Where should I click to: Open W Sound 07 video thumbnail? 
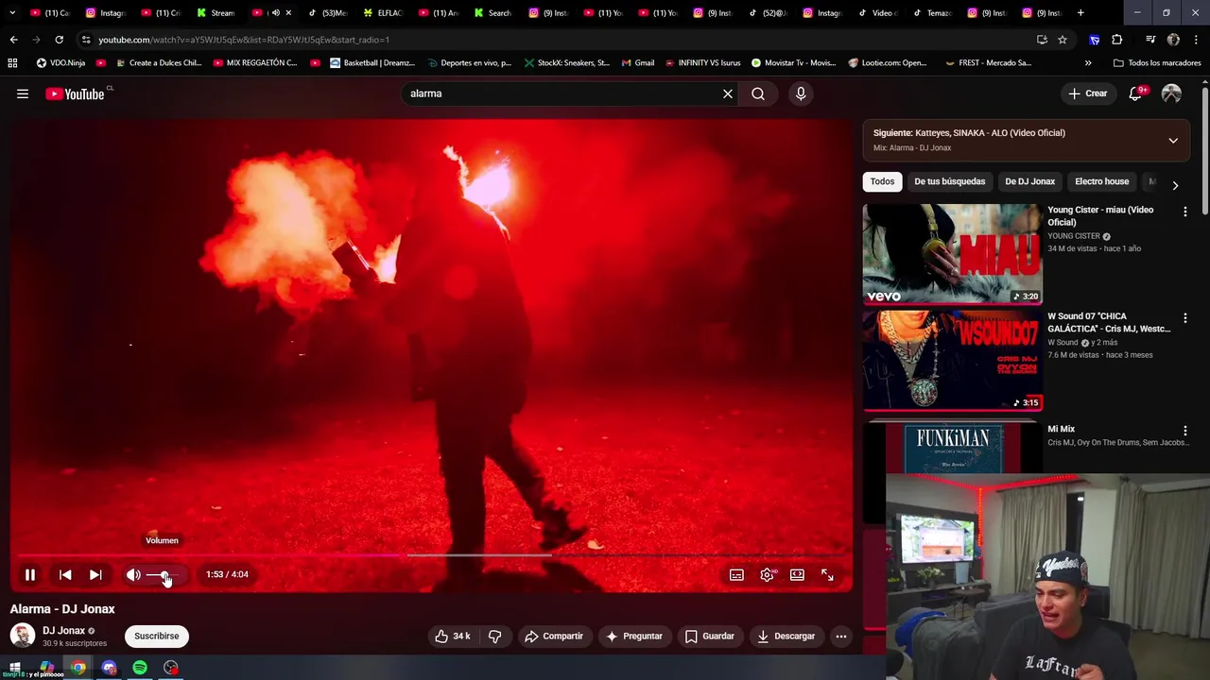(952, 360)
